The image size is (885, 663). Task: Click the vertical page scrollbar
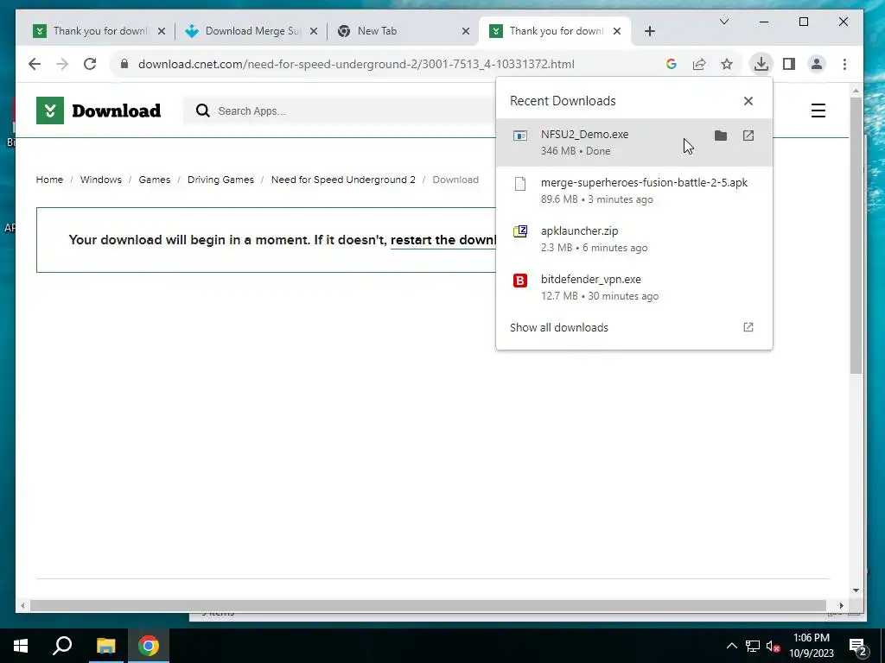pyautogui.click(x=856, y=234)
